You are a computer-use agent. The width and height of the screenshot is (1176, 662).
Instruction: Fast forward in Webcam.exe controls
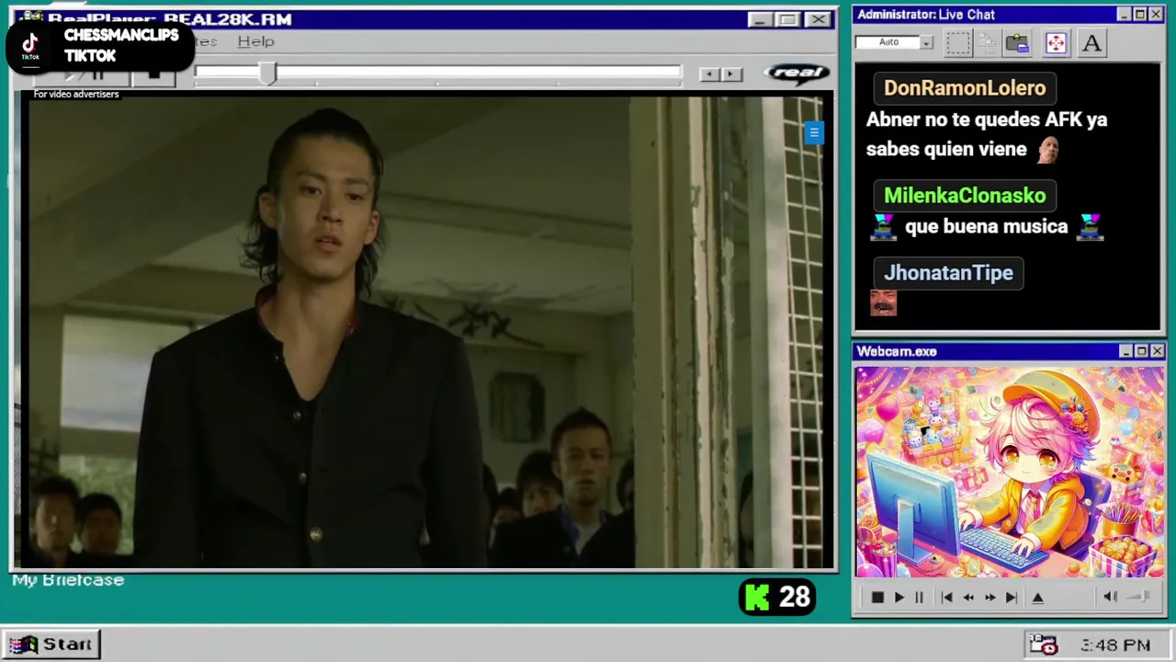pyautogui.click(x=989, y=598)
